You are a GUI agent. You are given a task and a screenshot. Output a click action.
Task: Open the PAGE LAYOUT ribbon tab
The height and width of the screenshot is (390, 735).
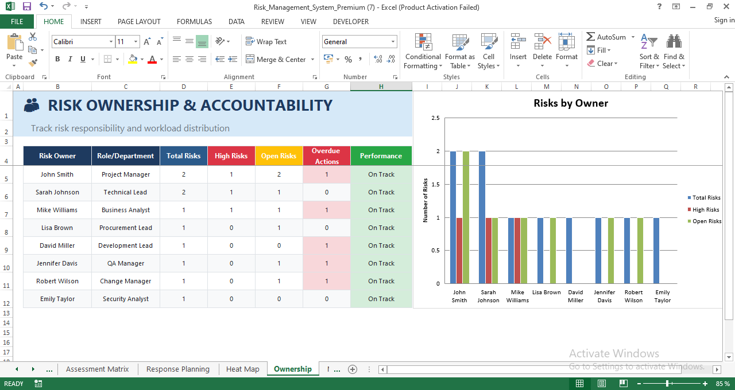point(139,21)
